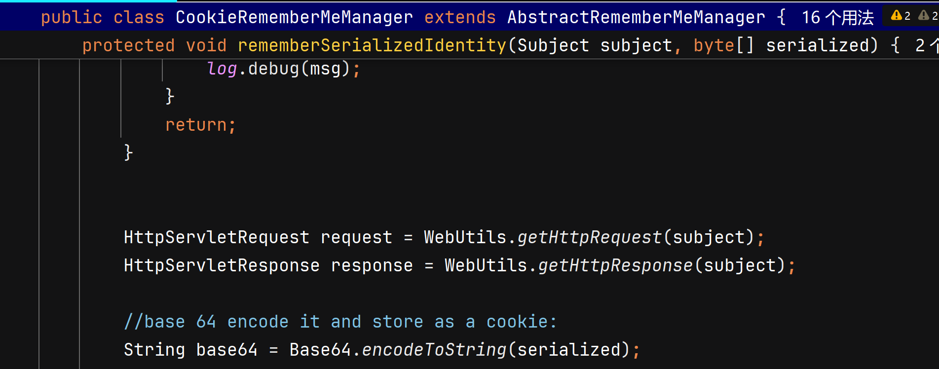Open the '16 个用法' usages hint
The image size is (939, 369).
(837, 17)
